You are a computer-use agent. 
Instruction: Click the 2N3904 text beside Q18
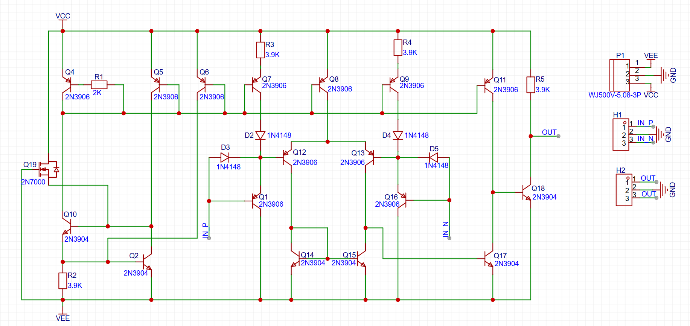pos(544,197)
